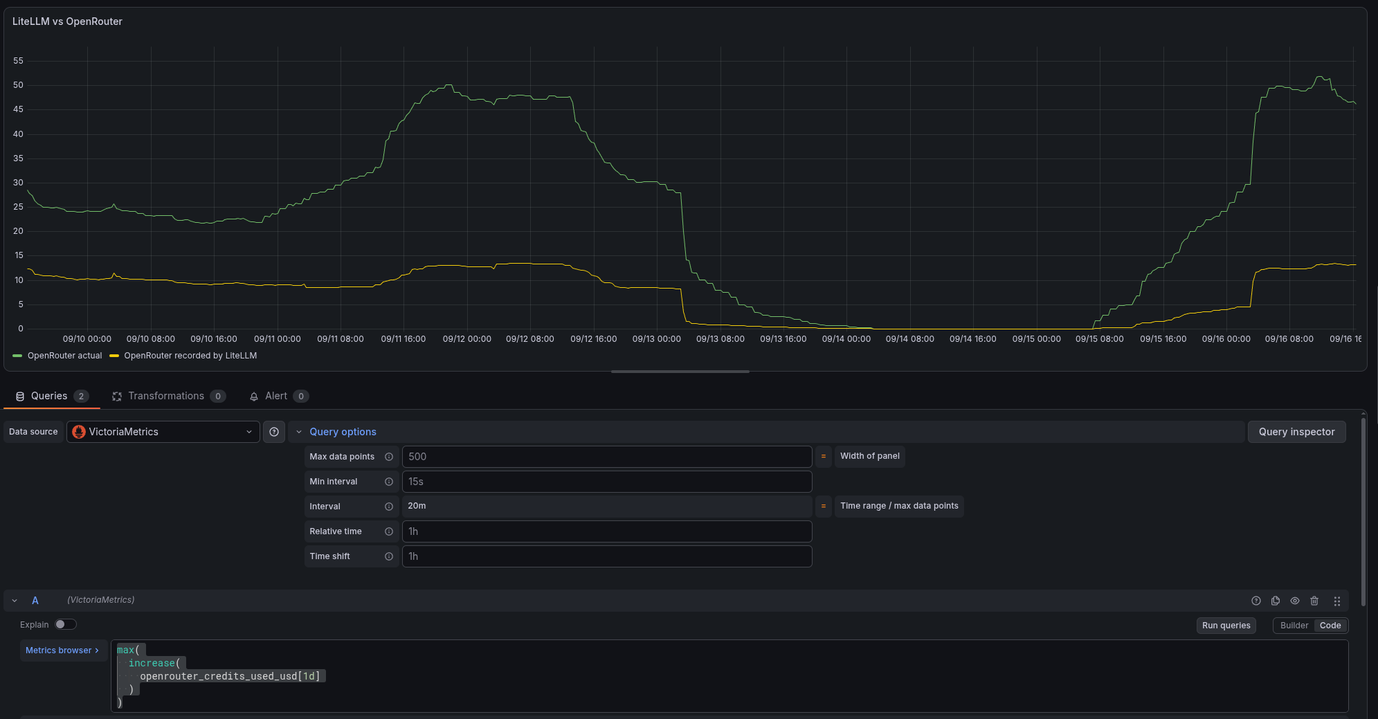
Task: Open query A help icon
Action: point(1256,601)
